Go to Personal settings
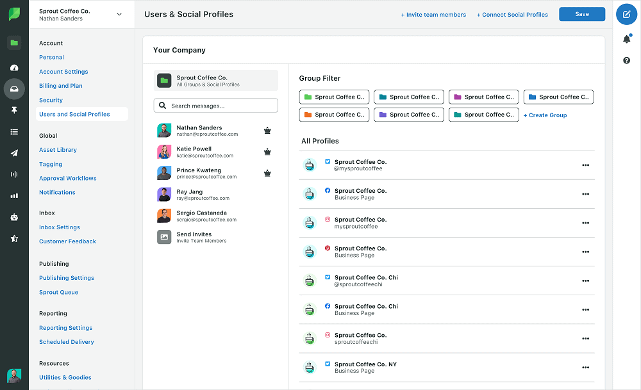 (51, 57)
